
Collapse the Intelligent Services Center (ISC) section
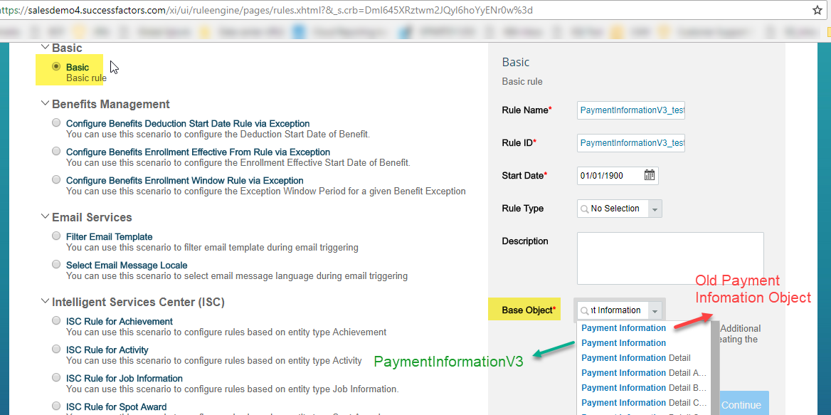pyautogui.click(x=45, y=302)
